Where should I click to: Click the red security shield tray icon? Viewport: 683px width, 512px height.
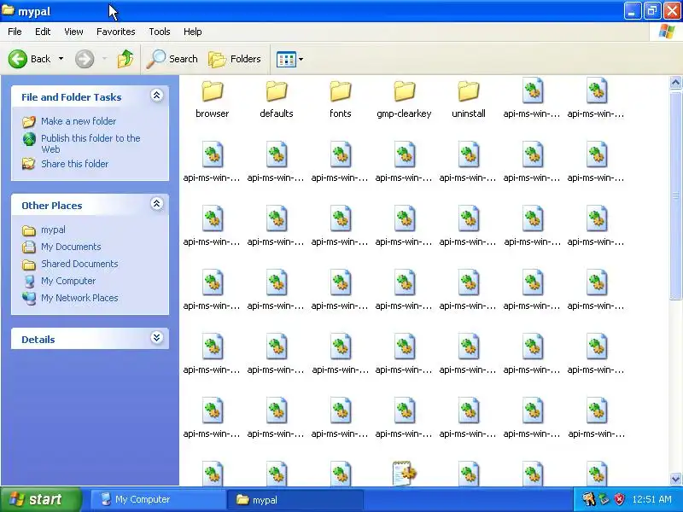coord(619,499)
